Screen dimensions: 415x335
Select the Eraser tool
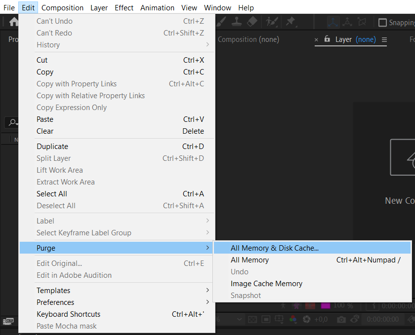click(x=252, y=22)
